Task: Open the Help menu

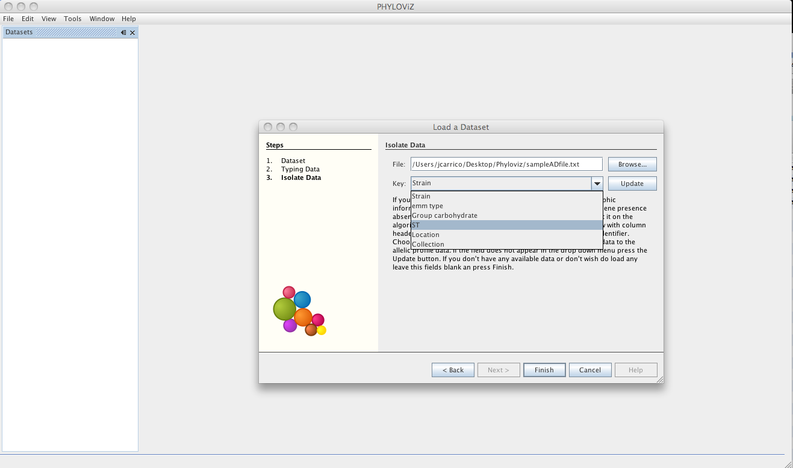Action: click(x=129, y=19)
